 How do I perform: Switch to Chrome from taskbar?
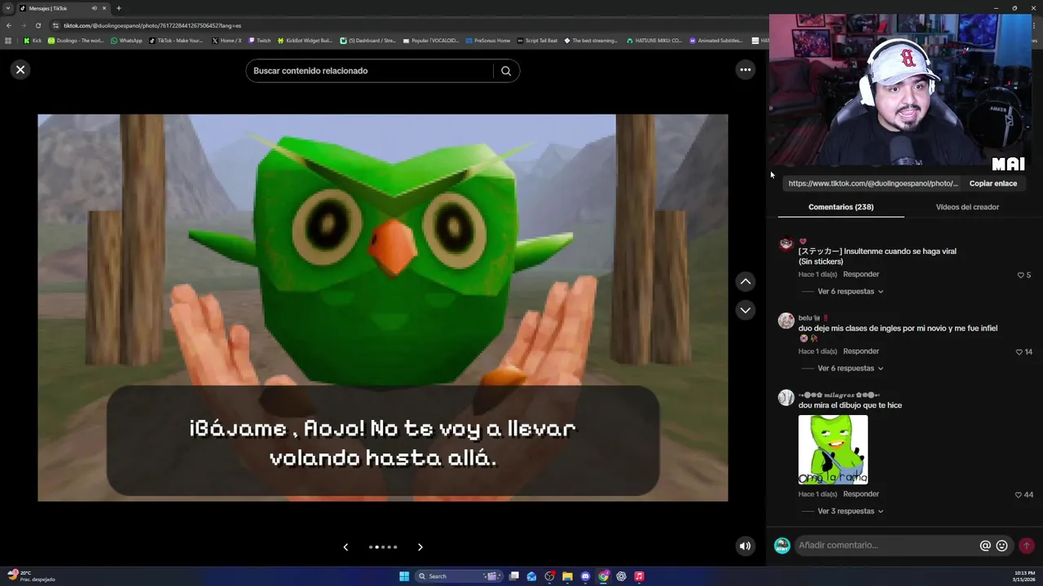(x=603, y=576)
